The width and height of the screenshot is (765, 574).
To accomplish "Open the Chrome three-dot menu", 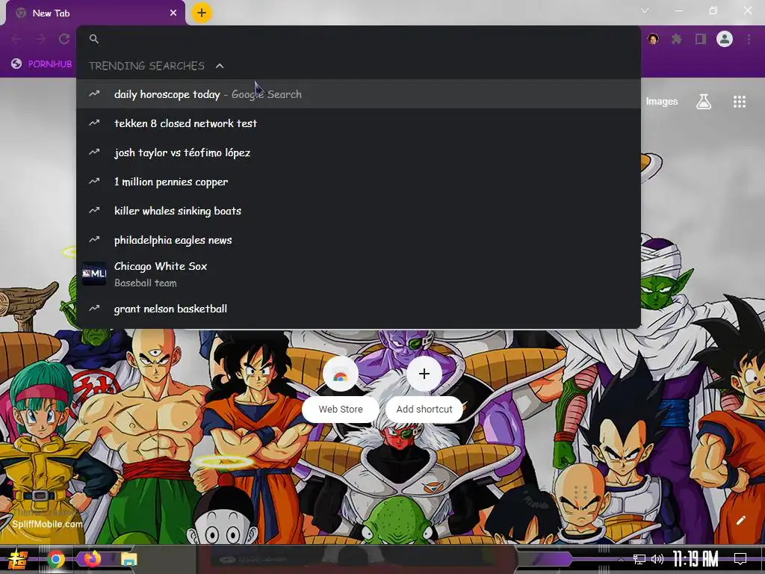I will click(x=749, y=39).
